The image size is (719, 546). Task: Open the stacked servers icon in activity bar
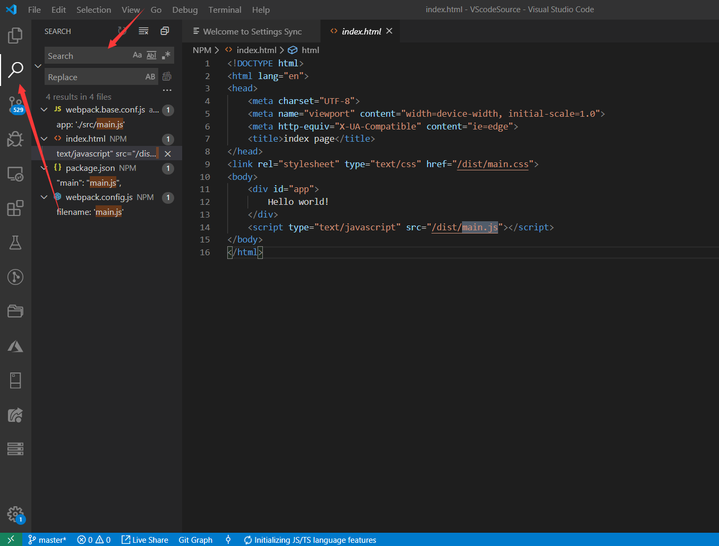(x=15, y=449)
